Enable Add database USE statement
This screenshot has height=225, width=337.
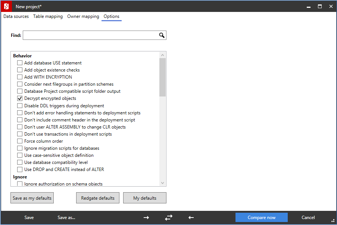20,63
